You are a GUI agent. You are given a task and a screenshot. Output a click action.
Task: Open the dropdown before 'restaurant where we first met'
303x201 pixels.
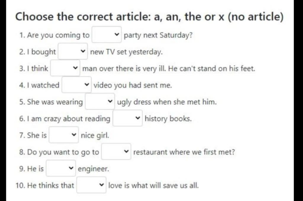116,152
